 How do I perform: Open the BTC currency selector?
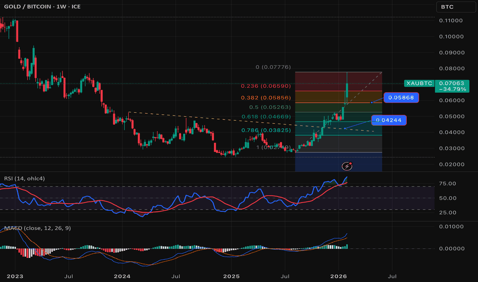(x=456, y=7)
